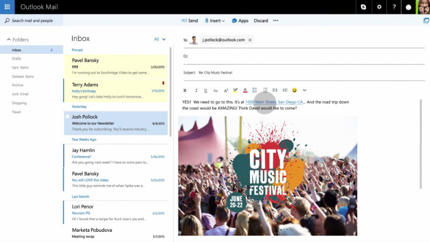Click the app launcher grid icon

(8, 7)
